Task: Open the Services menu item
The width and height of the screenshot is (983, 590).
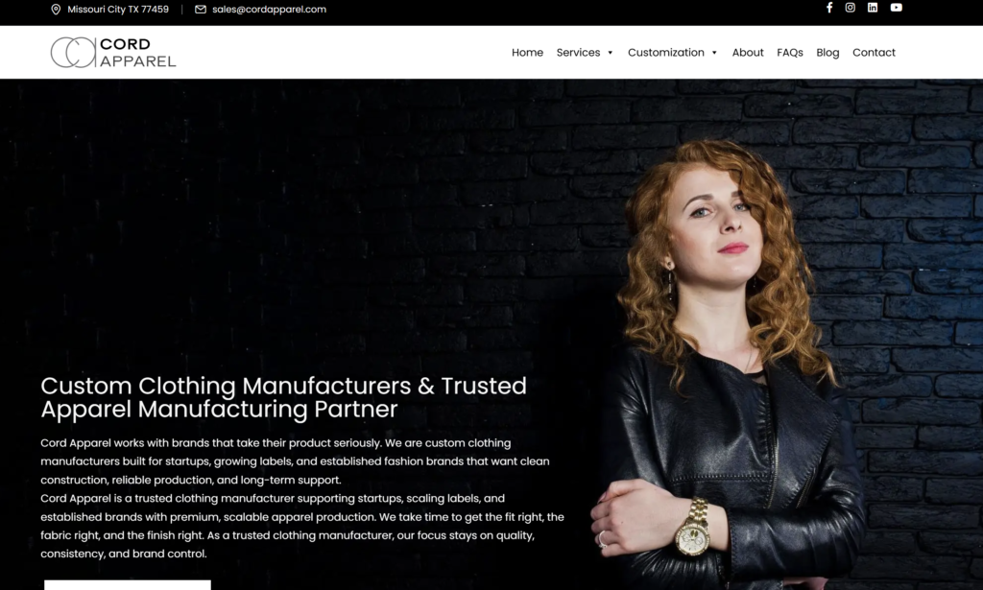Action: coord(578,53)
